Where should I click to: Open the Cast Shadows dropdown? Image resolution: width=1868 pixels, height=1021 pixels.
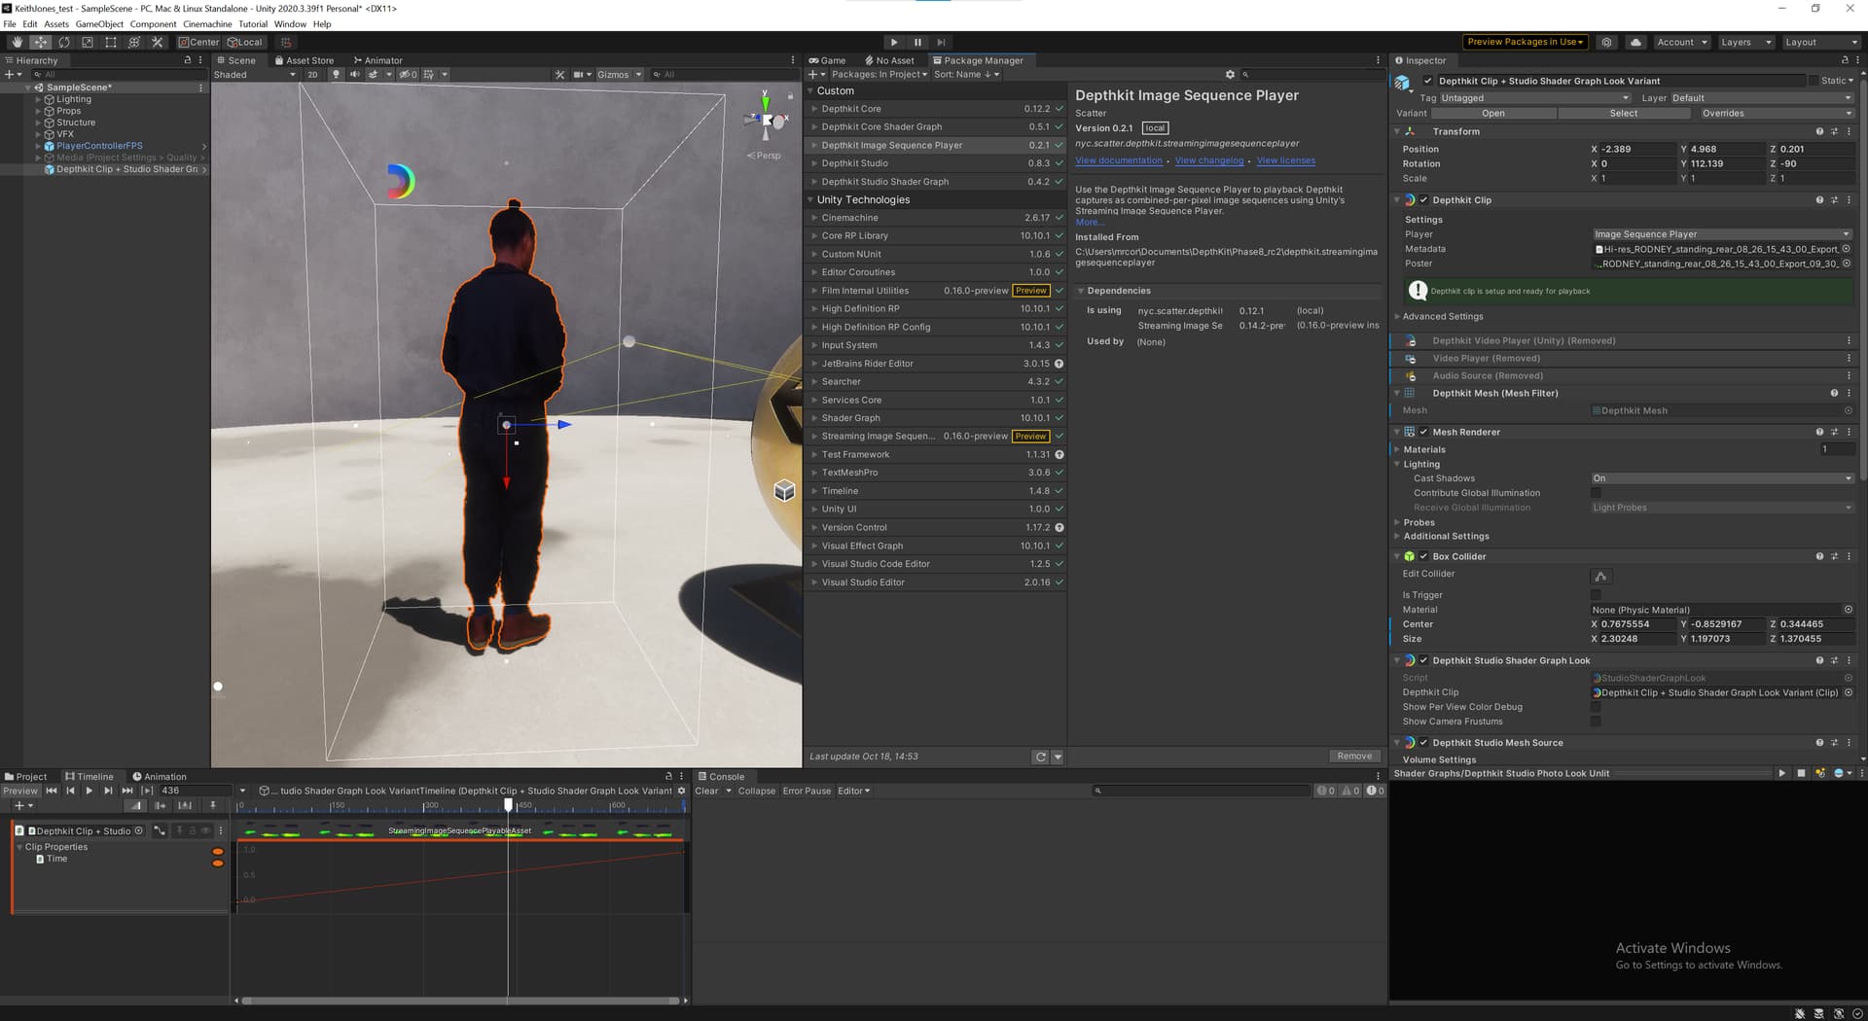tap(1721, 478)
